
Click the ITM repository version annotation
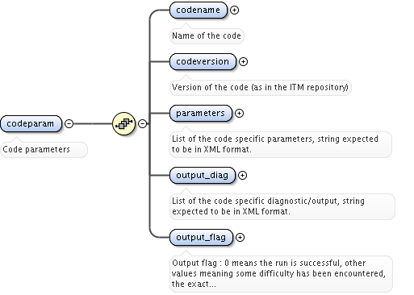(261, 87)
